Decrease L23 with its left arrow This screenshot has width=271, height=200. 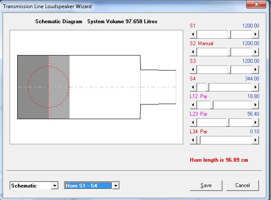coord(193,123)
